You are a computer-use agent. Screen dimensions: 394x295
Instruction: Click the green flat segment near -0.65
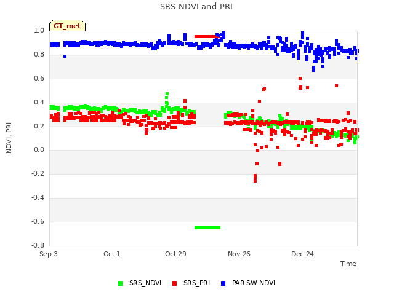click(207, 228)
